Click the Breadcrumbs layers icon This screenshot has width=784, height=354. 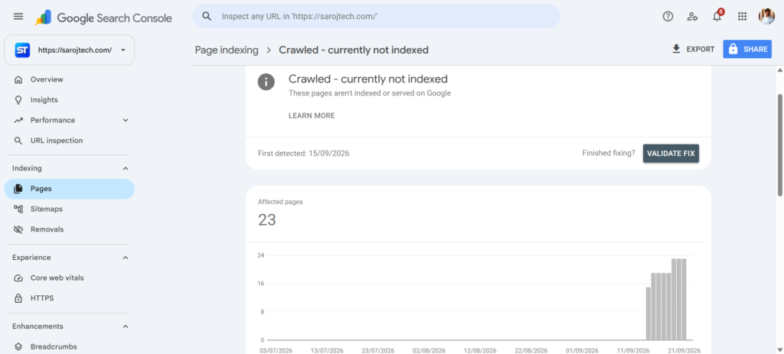pos(18,346)
